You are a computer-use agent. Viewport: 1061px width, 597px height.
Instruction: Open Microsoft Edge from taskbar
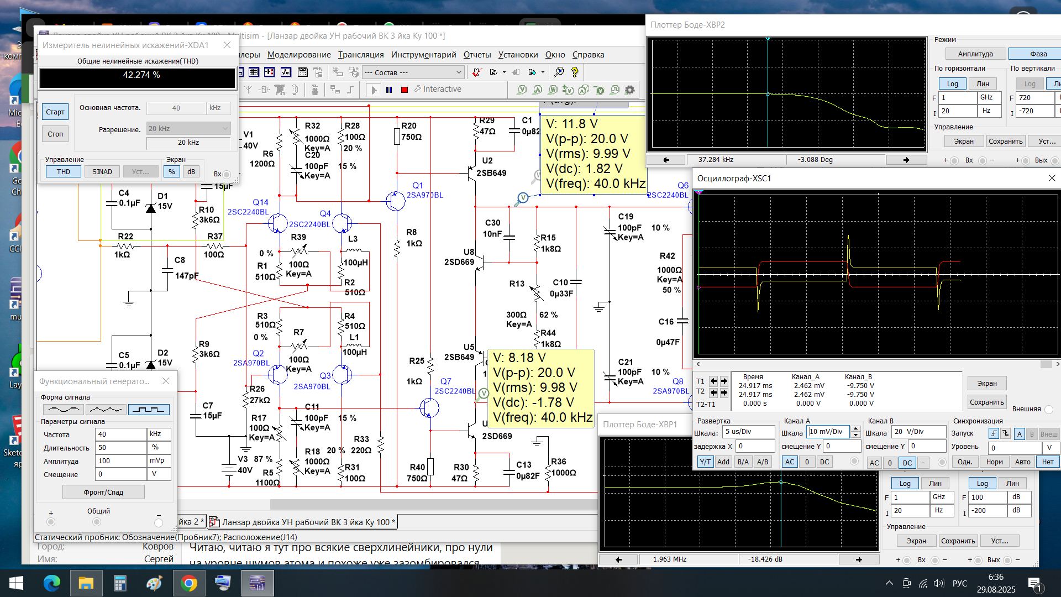(52, 583)
